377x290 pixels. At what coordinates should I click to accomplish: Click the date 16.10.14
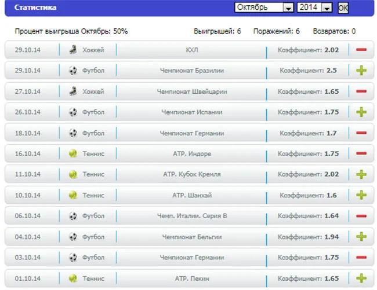click(28, 154)
